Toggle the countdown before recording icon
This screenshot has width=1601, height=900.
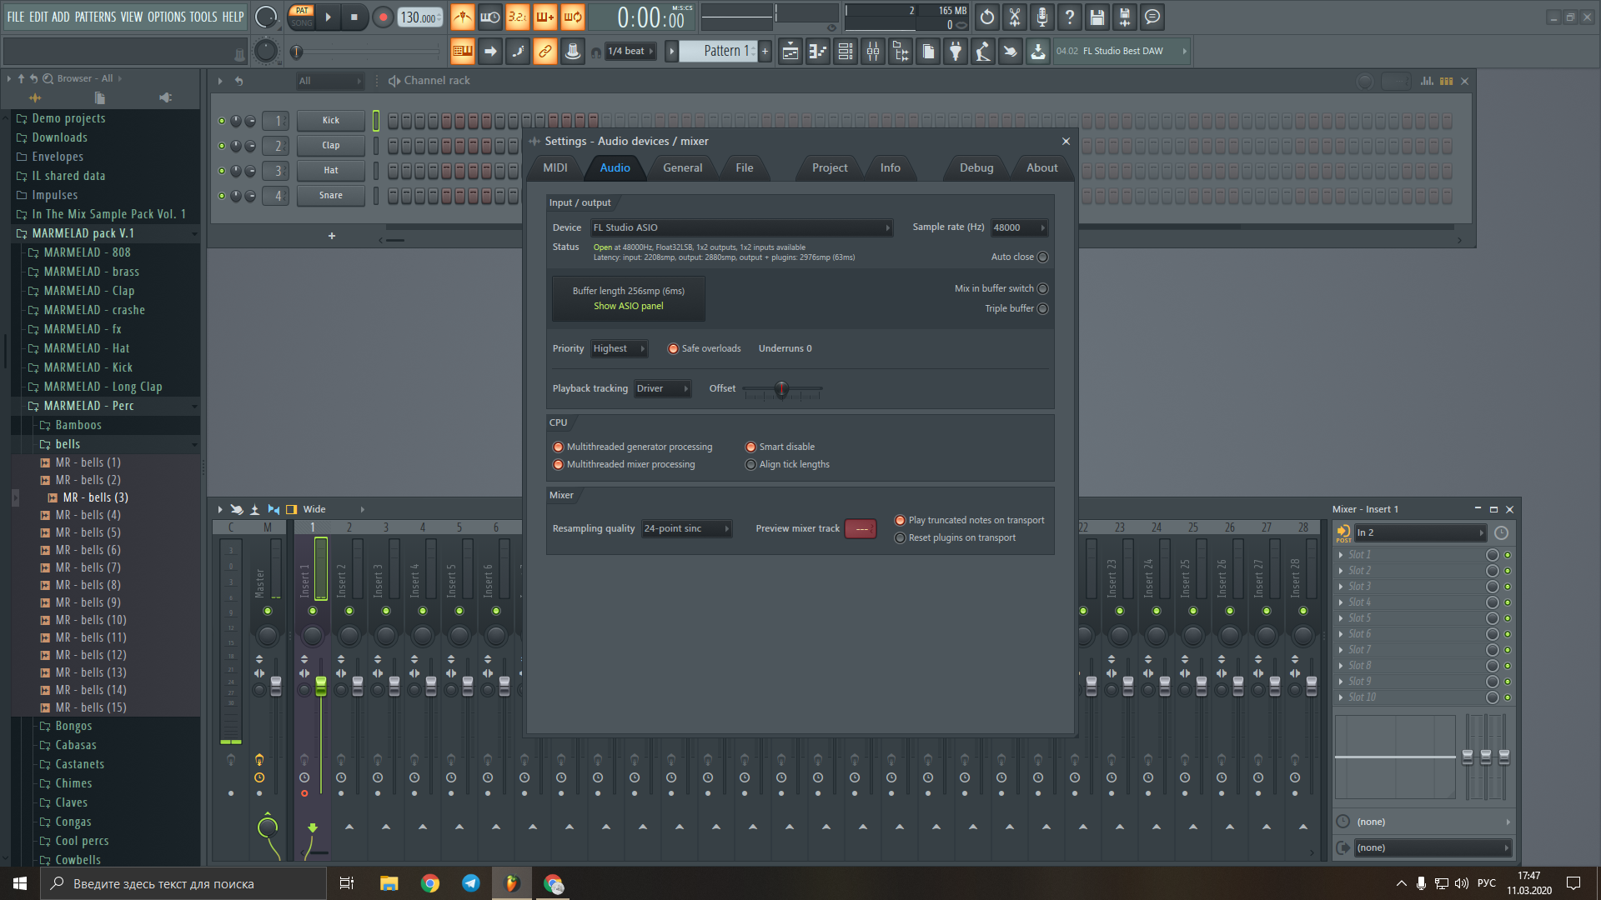click(x=517, y=17)
